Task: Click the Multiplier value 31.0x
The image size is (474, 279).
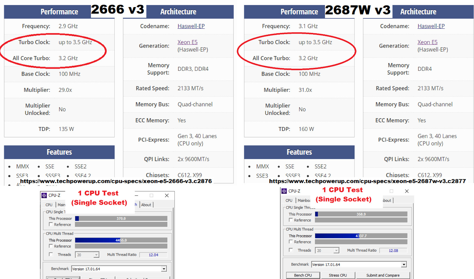Action: (305, 90)
